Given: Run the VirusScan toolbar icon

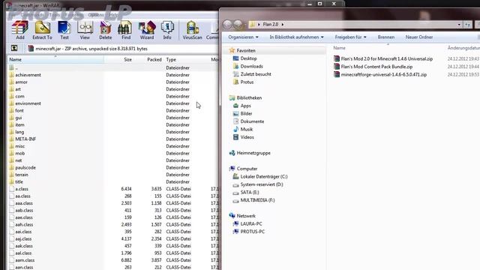Looking at the screenshot, I should pyautogui.click(x=192, y=30).
